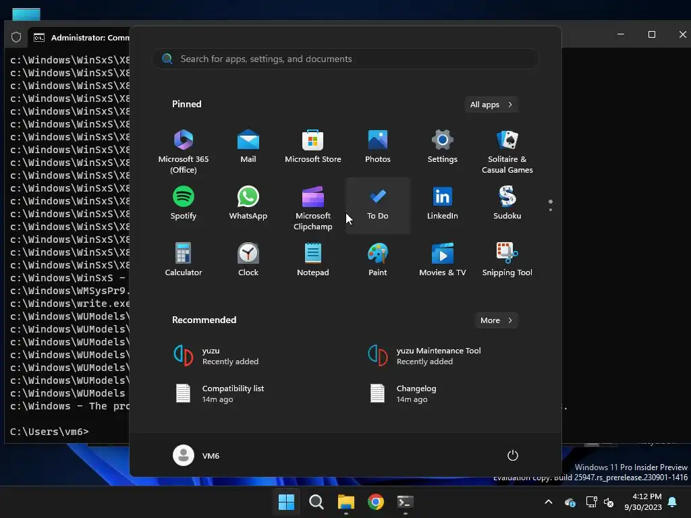The height and width of the screenshot is (518, 691).
Task: Go to next pinned apps page dot
Action: pos(551,210)
